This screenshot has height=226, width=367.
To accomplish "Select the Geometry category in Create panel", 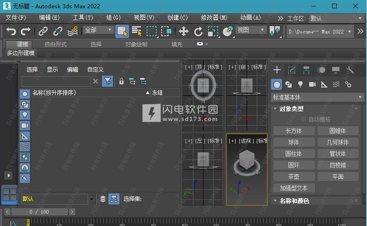I will pos(277,84).
